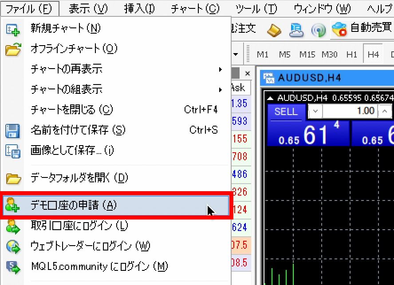Image resolution: width=394 pixels, height=285 pixels.
Task: Click the floppy disk Save As icon
Action: coord(13,131)
